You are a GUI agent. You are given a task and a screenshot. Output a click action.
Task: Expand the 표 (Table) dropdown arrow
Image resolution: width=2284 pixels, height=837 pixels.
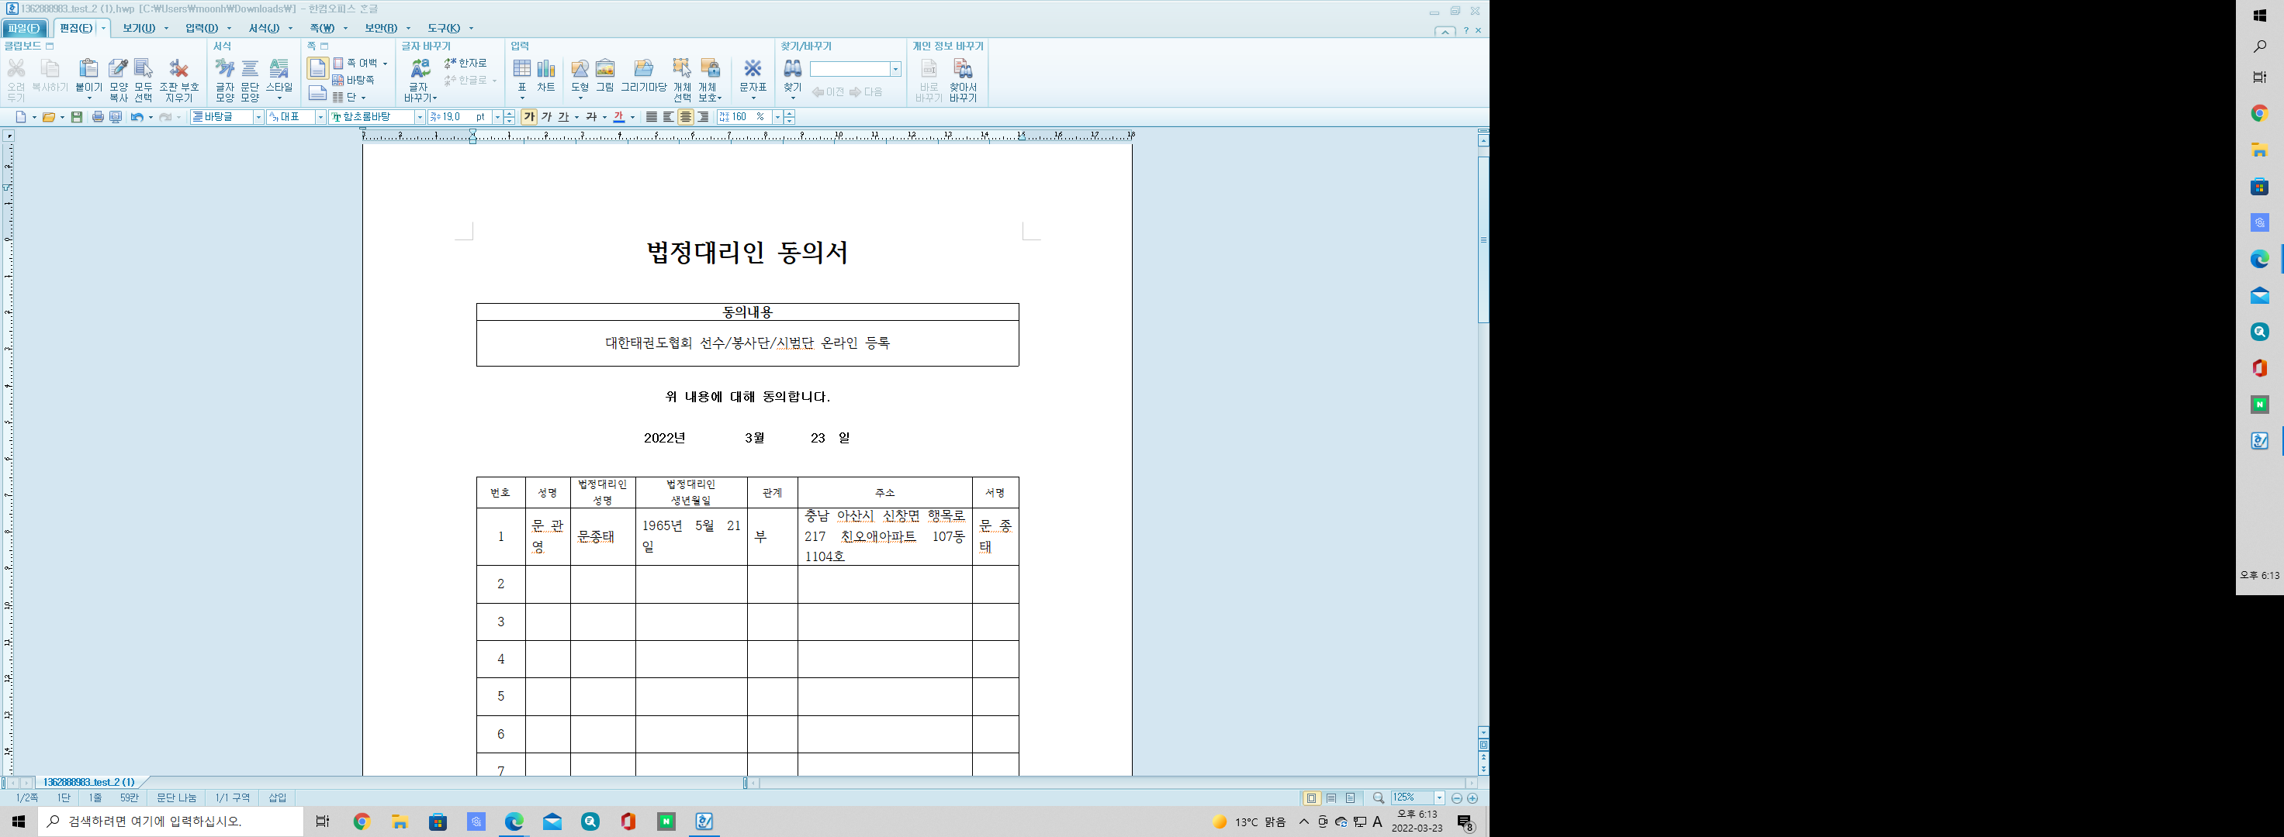(521, 98)
